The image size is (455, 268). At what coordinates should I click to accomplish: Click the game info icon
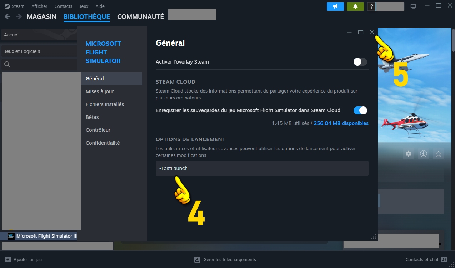pos(424,154)
